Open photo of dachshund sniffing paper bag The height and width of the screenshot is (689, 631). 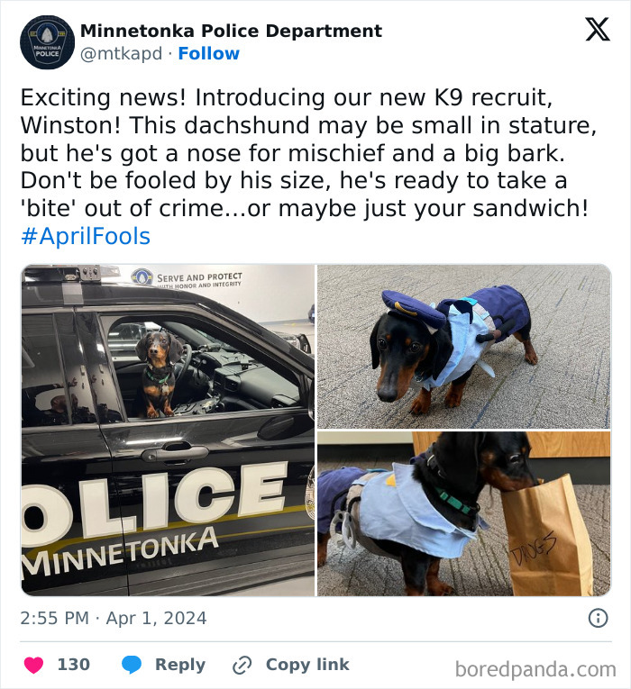click(x=463, y=513)
